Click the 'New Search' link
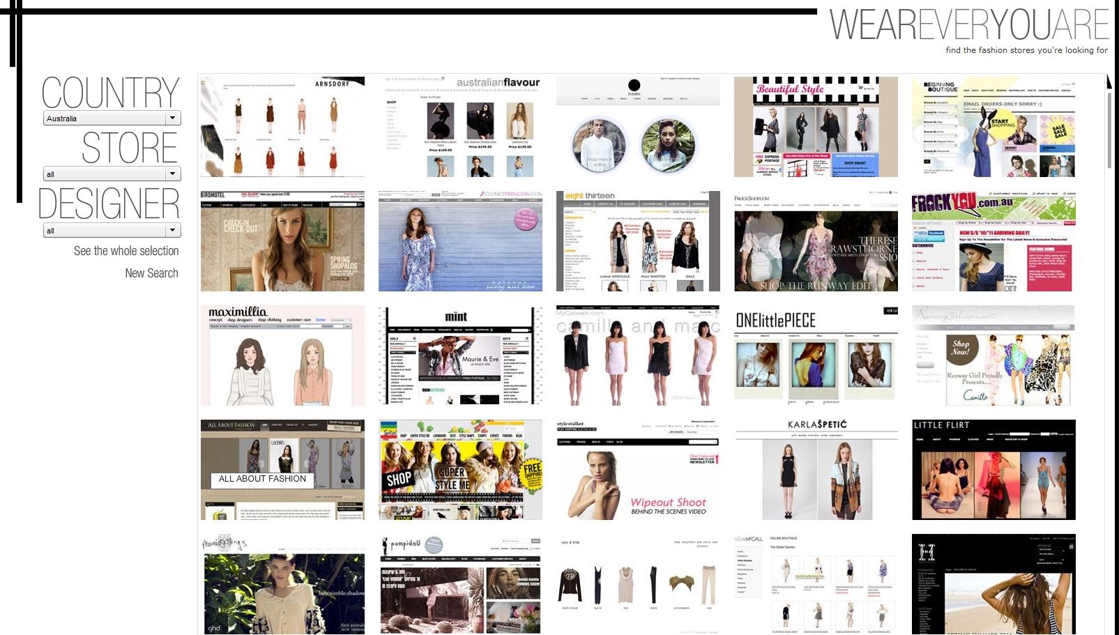The height and width of the screenshot is (635, 1119). pos(151,273)
